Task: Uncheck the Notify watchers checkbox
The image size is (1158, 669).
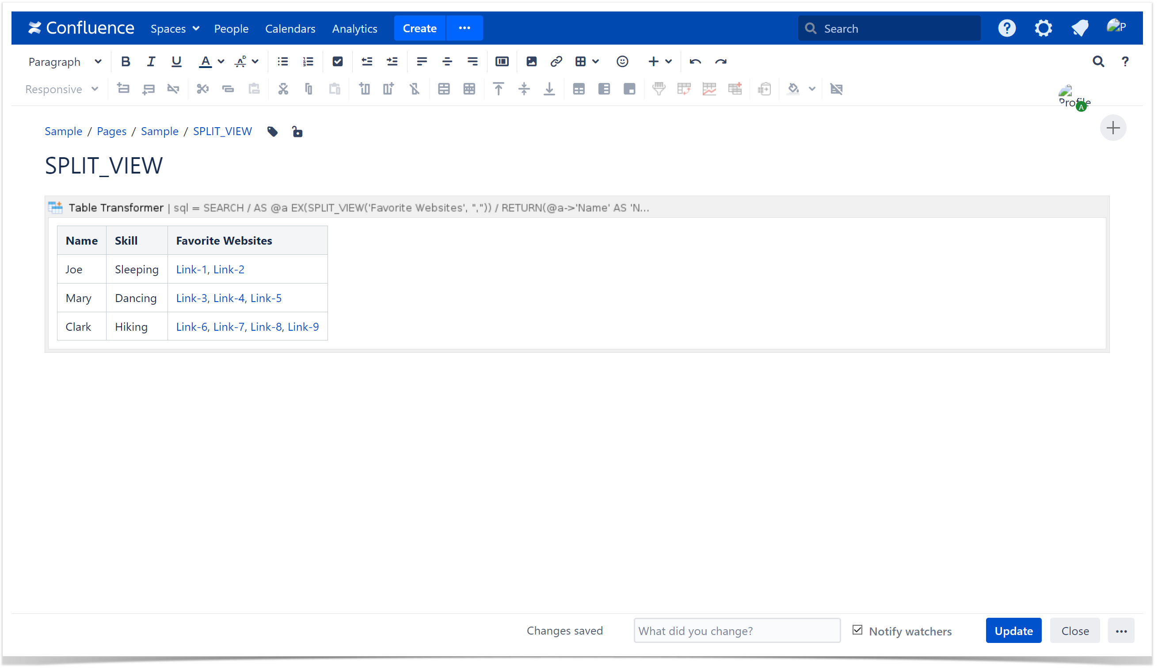Action: click(857, 630)
